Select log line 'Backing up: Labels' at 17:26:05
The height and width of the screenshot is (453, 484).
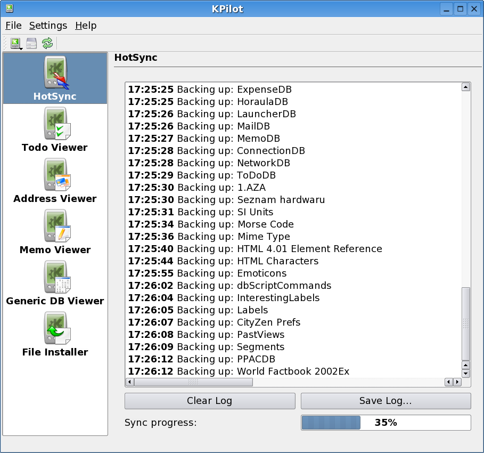tap(198, 310)
